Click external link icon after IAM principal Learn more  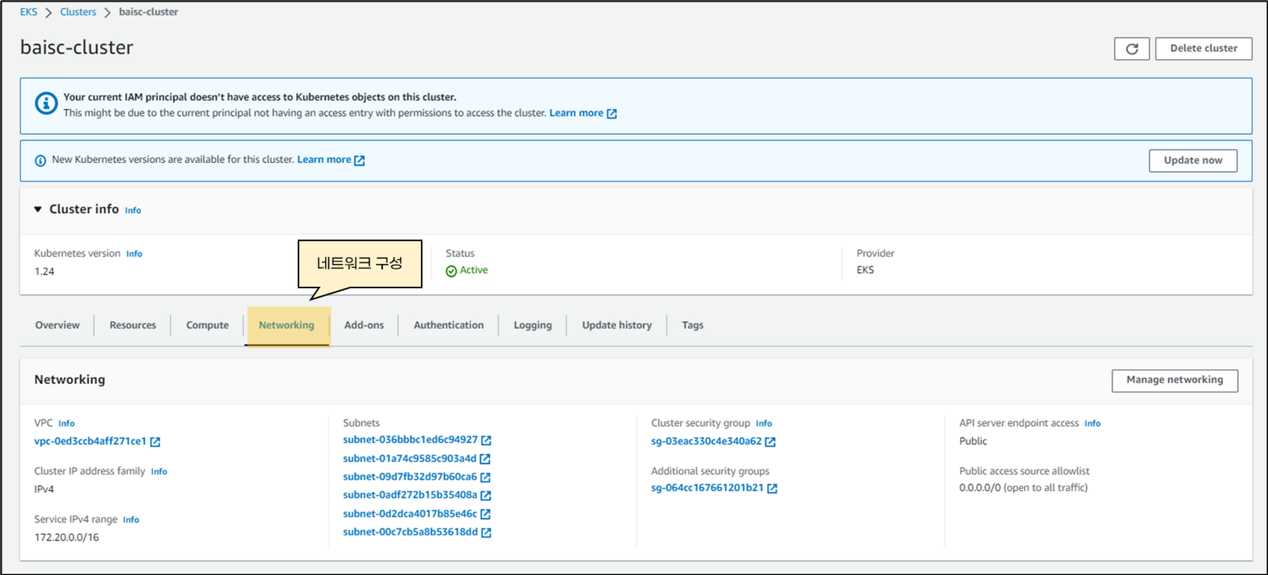coord(612,113)
